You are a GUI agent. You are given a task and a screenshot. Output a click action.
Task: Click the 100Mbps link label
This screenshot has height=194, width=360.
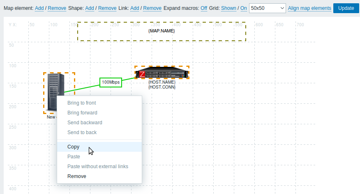point(111,82)
